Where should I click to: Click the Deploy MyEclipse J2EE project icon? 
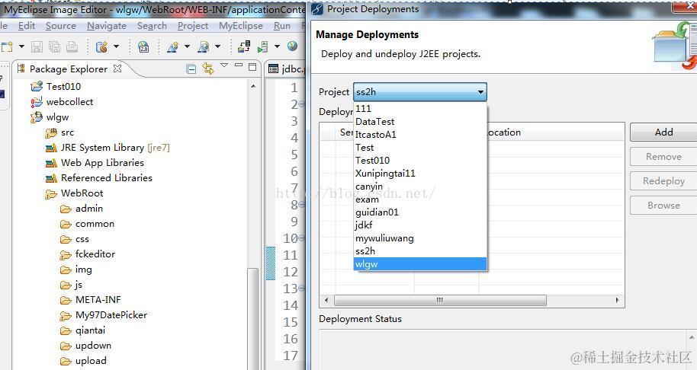coord(244,46)
